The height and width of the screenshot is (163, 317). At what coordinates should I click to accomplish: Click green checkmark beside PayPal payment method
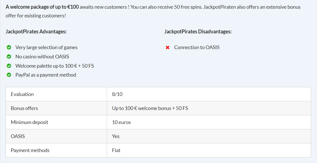pyautogui.click(x=9, y=75)
